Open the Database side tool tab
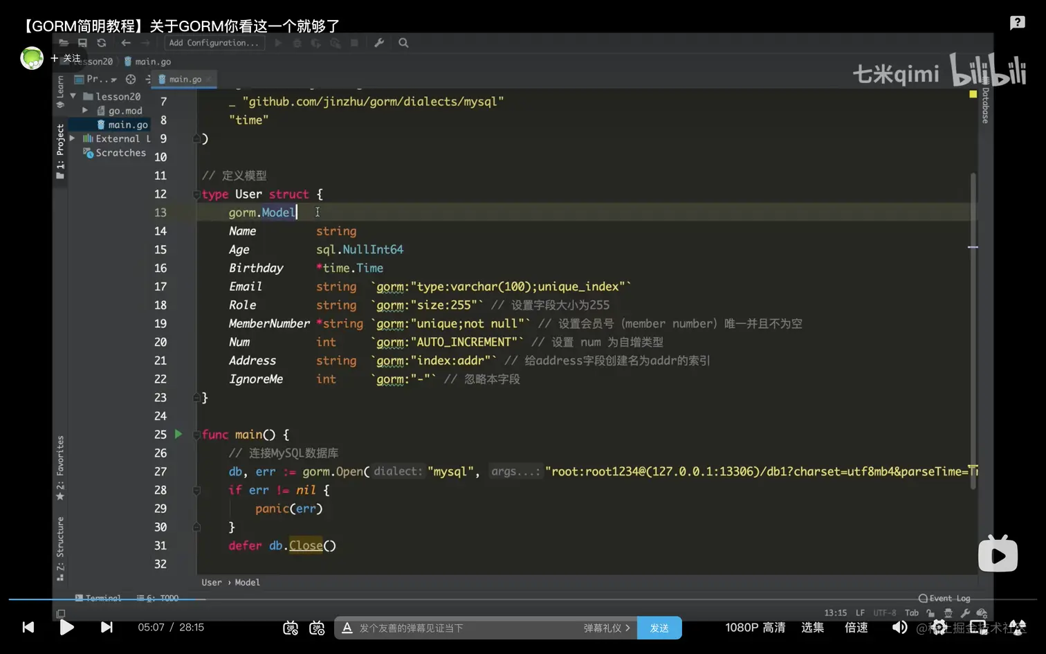The image size is (1046, 654). click(x=985, y=102)
